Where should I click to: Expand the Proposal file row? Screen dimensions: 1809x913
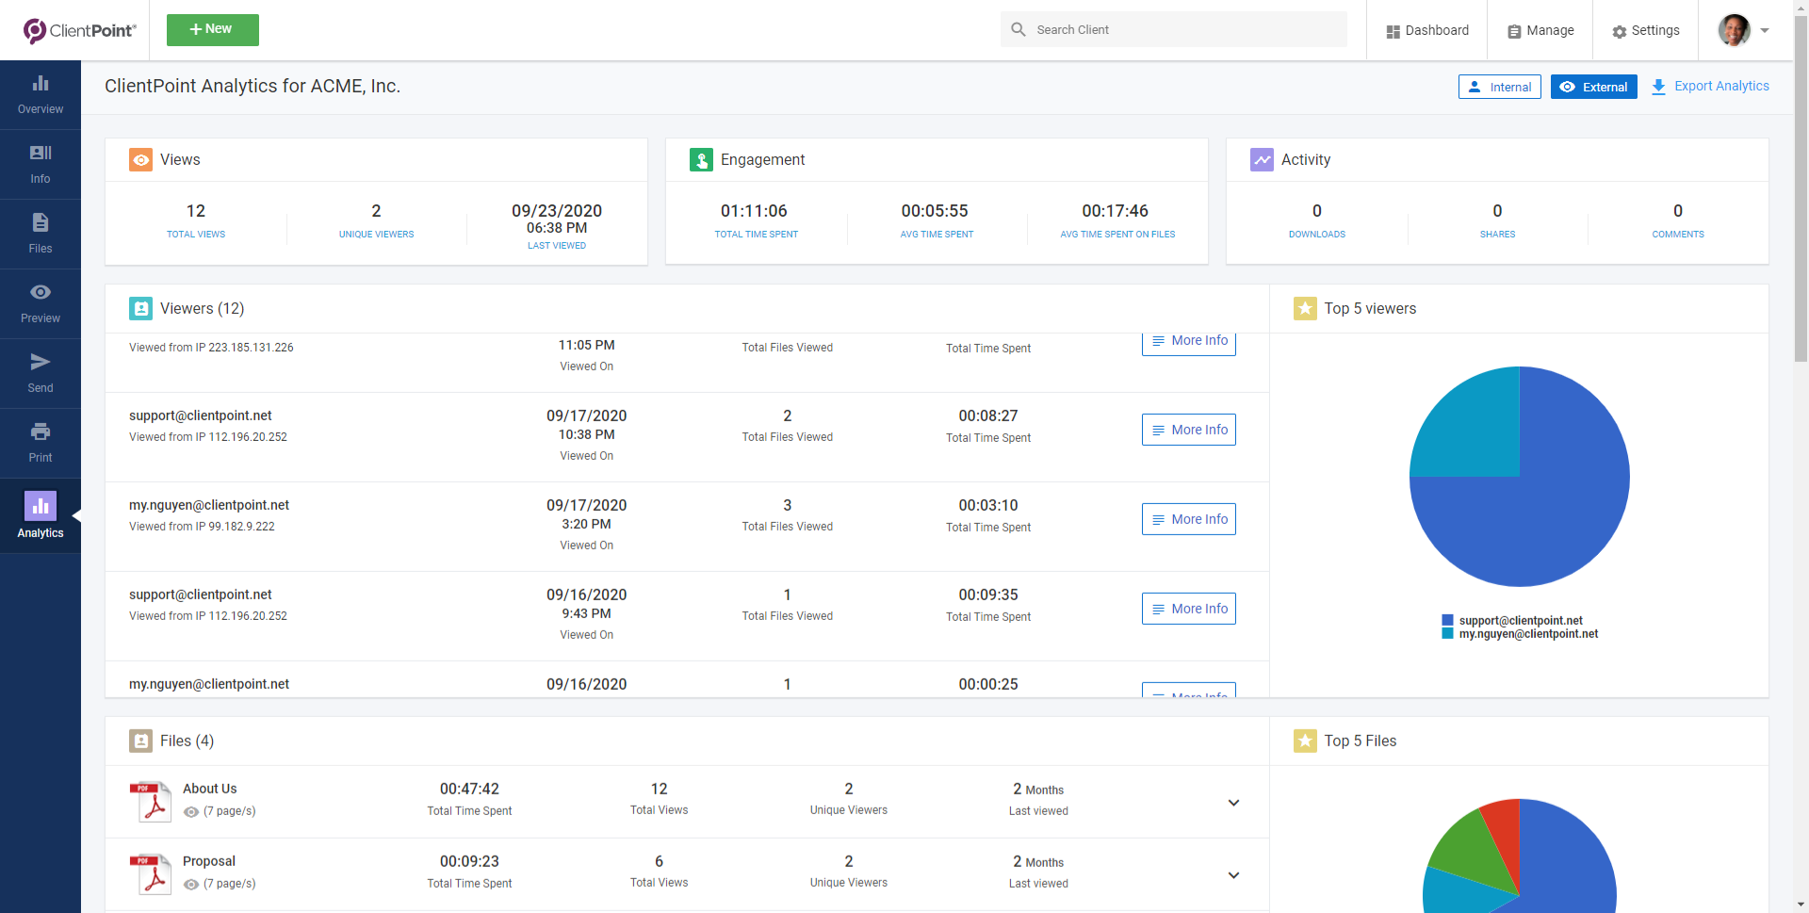click(x=1233, y=875)
